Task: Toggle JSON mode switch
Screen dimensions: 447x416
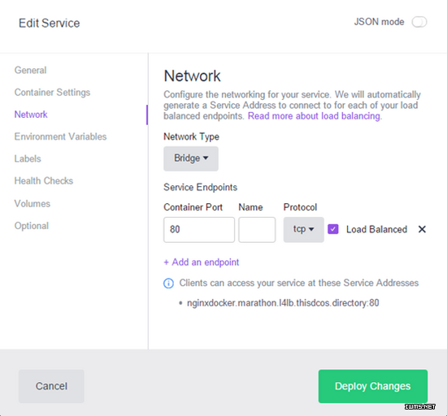Action: (419, 22)
